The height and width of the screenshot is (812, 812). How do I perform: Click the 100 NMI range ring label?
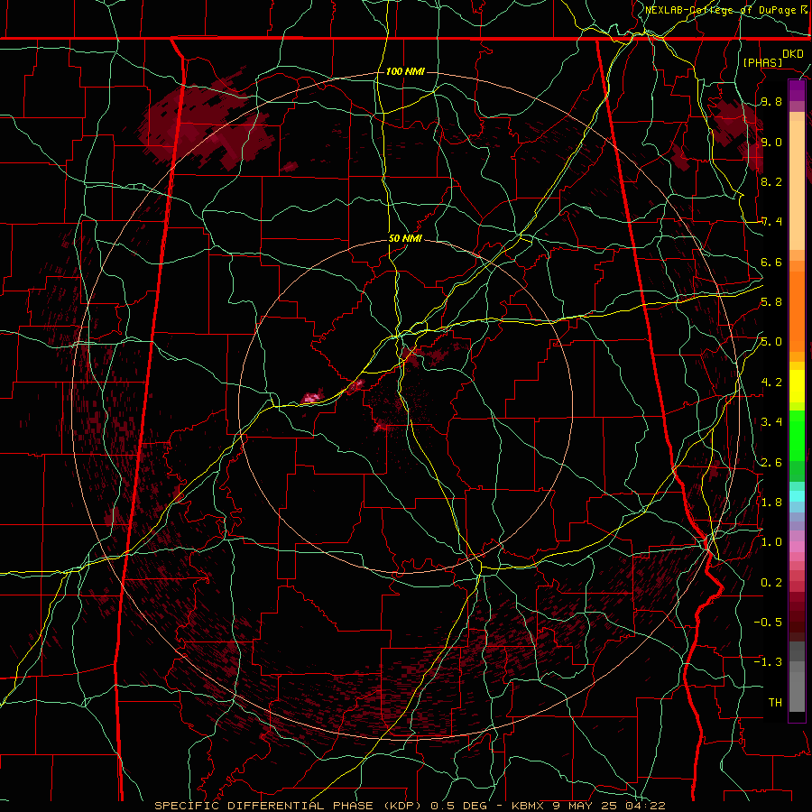click(x=405, y=71)
